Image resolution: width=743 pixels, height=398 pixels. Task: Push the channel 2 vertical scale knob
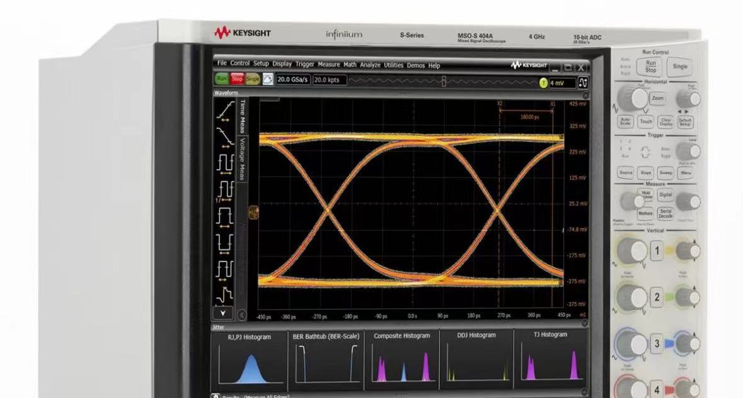click(631, 298)
